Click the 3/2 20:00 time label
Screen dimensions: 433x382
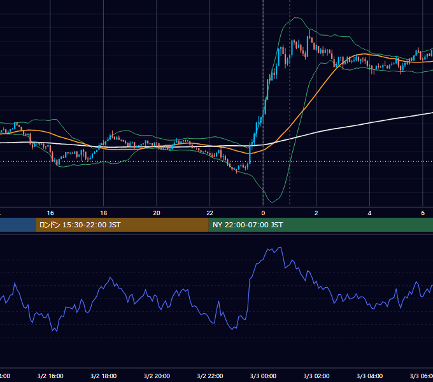pos(157,376)
